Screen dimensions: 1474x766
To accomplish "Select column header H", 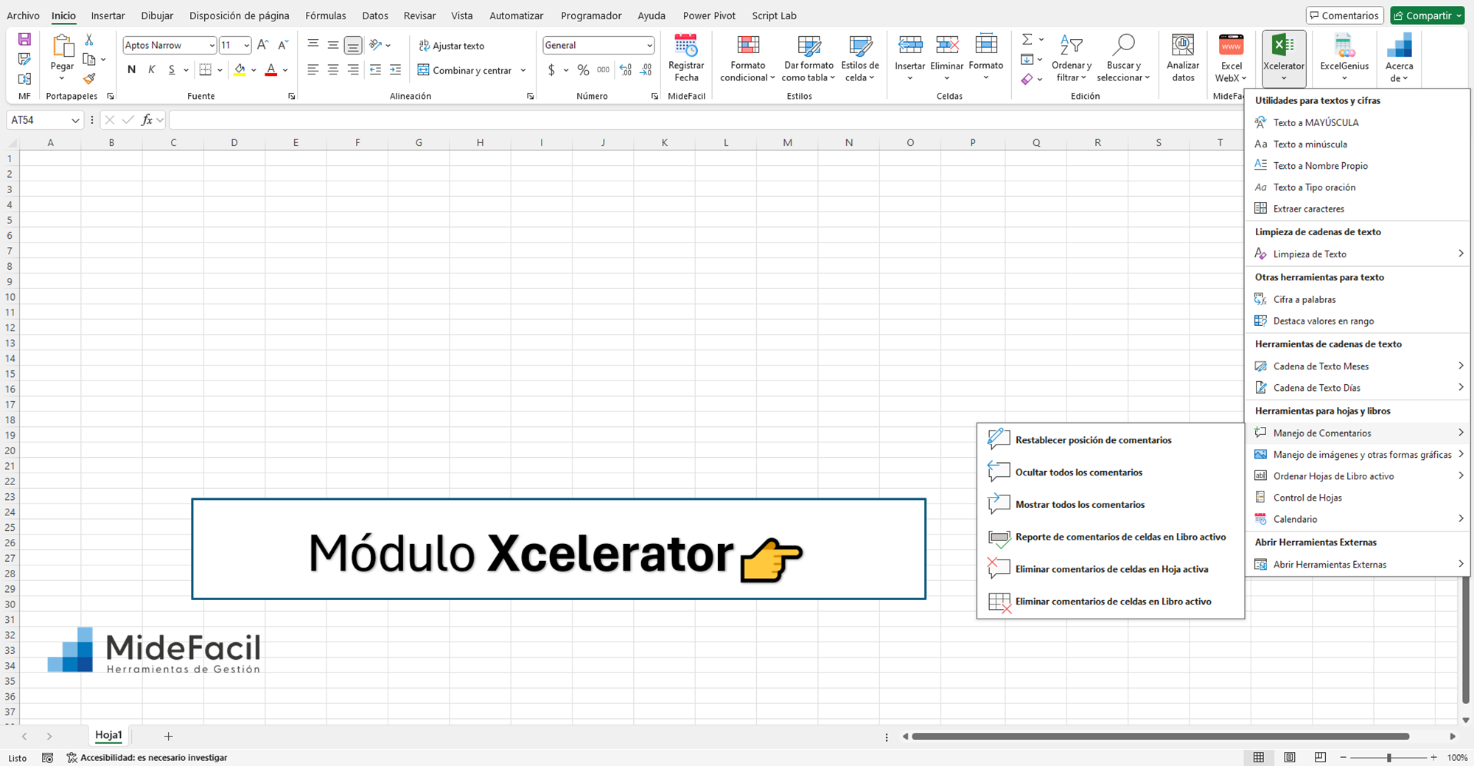I will [480, 142].
